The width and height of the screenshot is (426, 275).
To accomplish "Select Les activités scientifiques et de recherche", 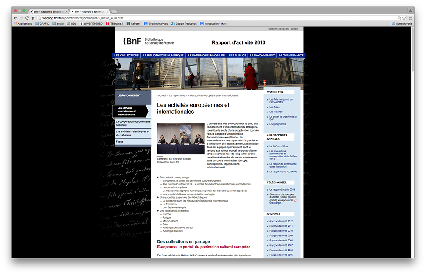I will 133,133.
